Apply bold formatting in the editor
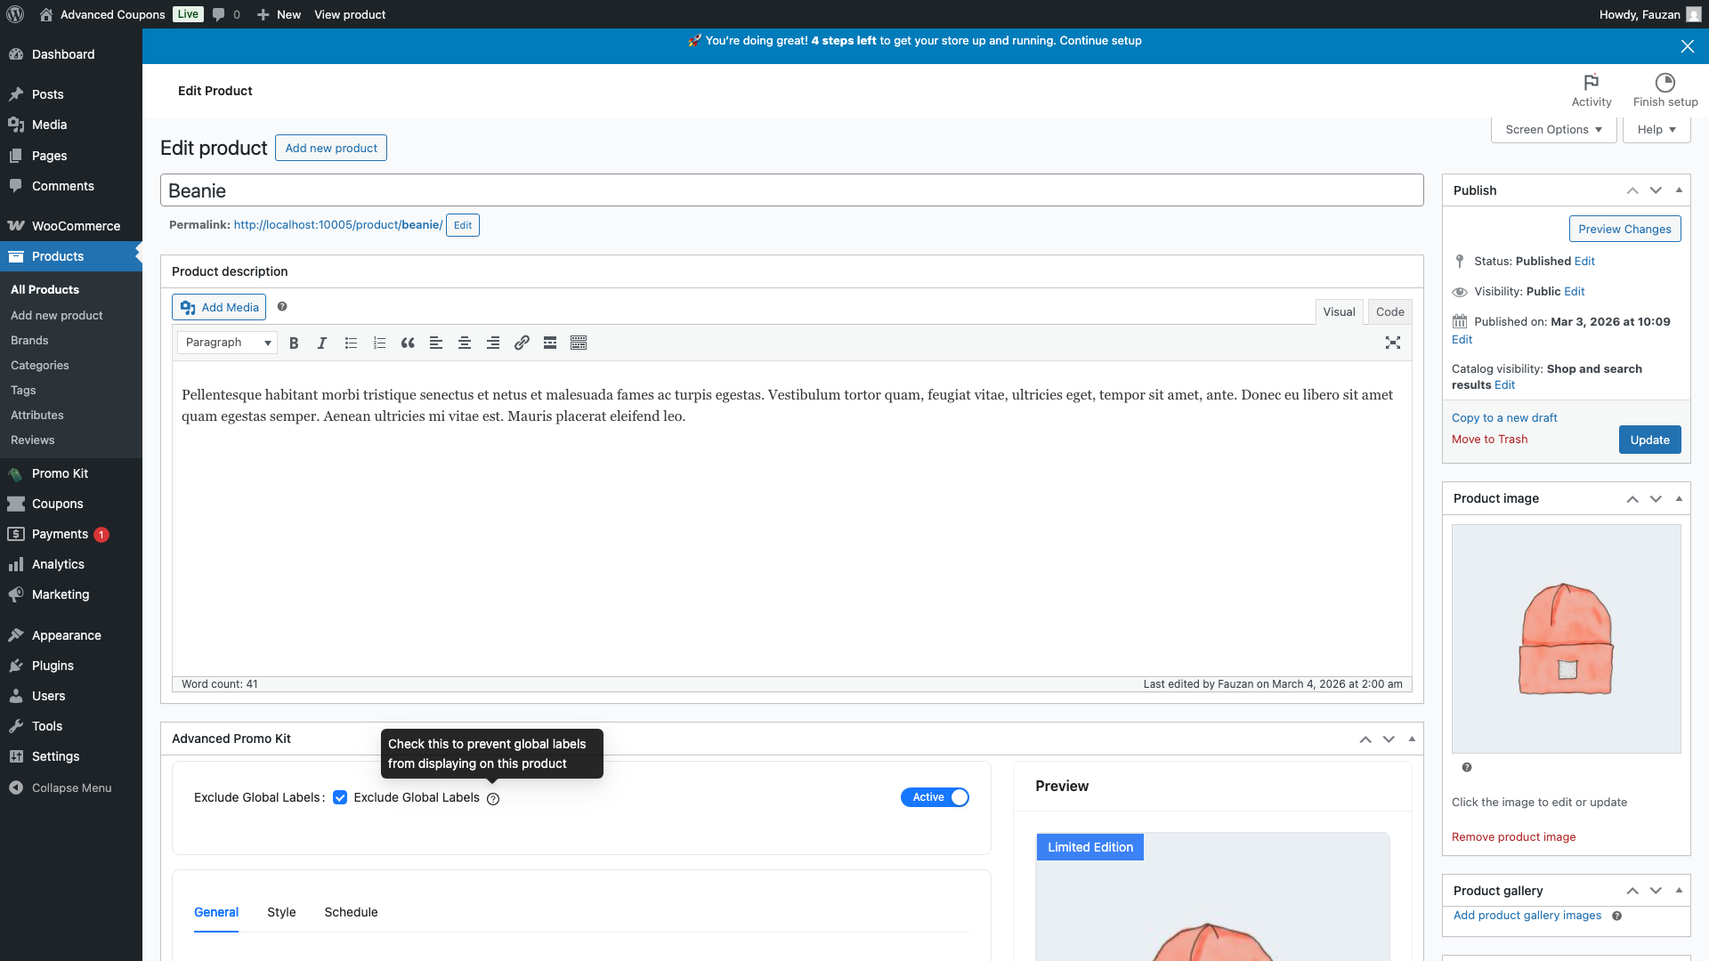The height and width of the screenshot is (961, 1709). click(294, 343)
